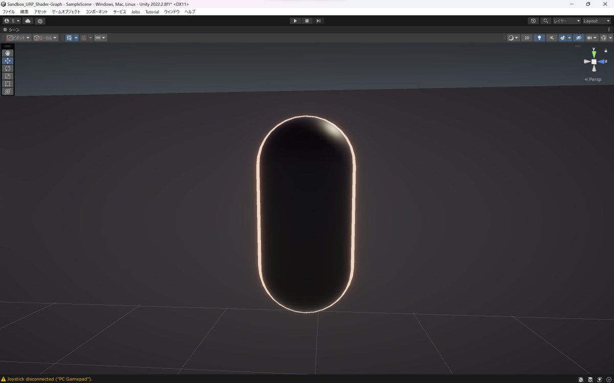The height and width of the screenshot is (383, 614).
Task: Select the Scale tool
Action: coord(7,76)
